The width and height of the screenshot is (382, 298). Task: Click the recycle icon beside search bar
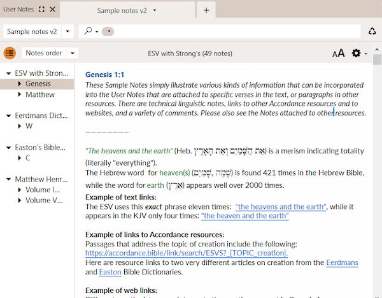click(372, 31)
